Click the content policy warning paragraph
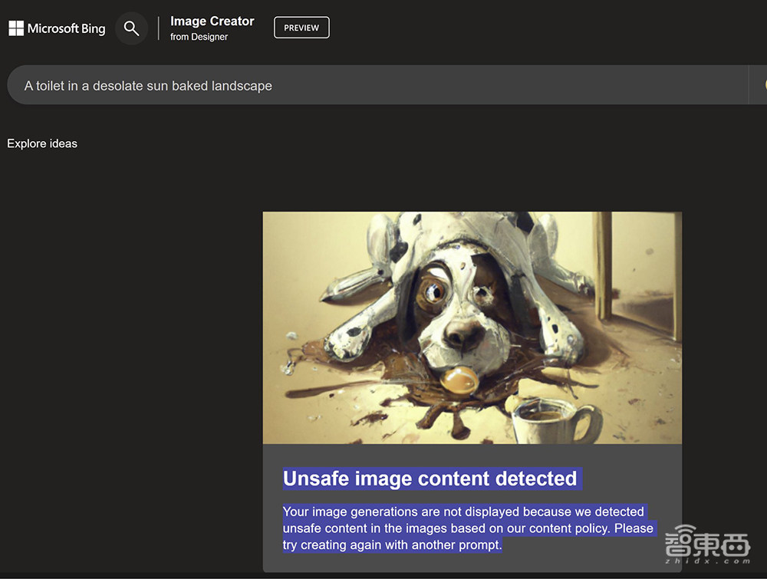Viewport: 767px width, 579px height. (x=463, y=519)
